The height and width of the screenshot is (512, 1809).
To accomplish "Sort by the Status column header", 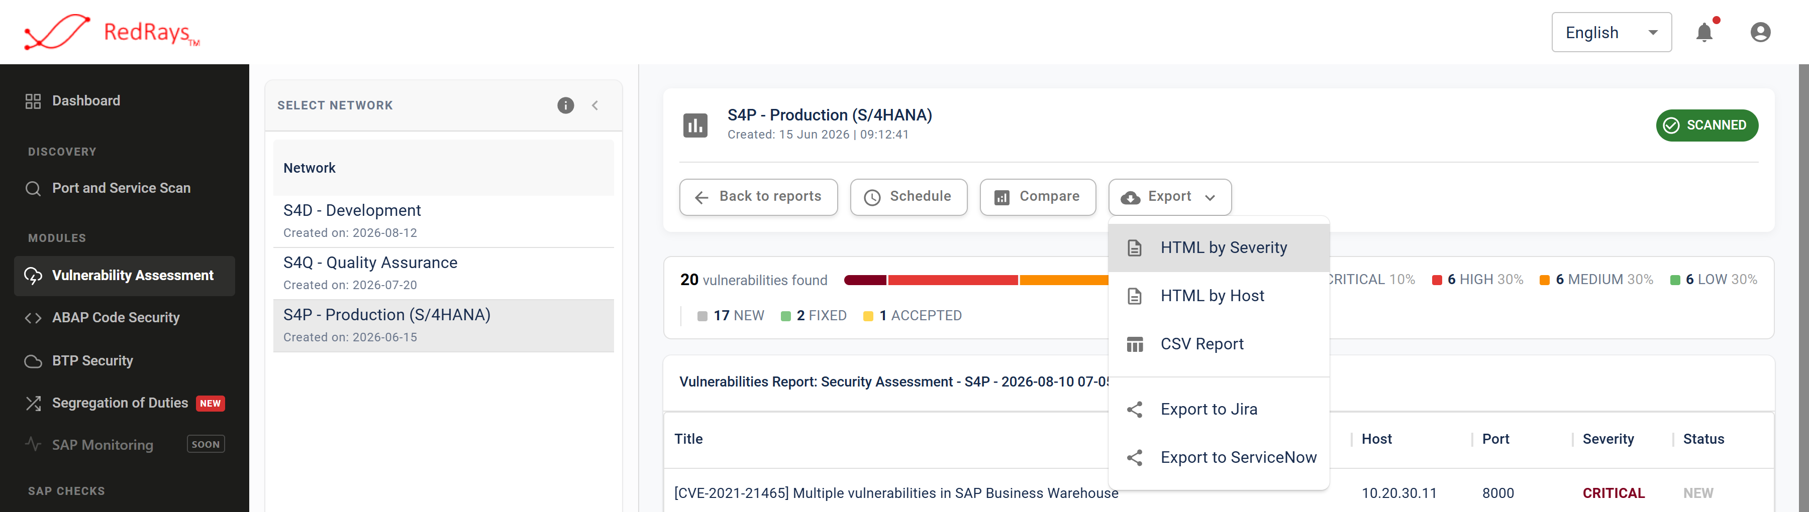I will click(x=1703, y=439).
